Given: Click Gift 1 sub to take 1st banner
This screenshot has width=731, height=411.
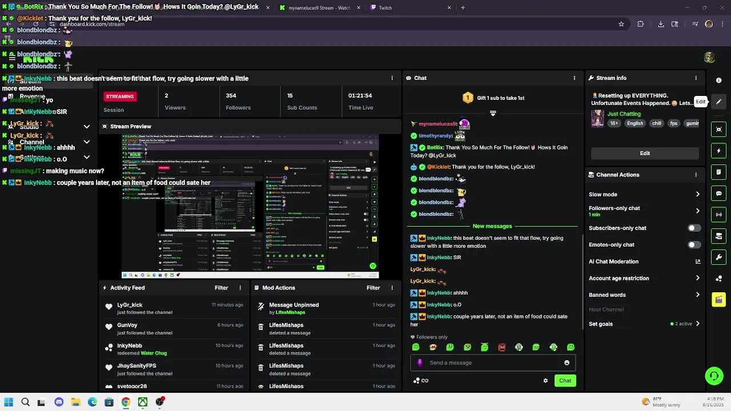Looking at the screenshot, I should [x=493, y=98].
